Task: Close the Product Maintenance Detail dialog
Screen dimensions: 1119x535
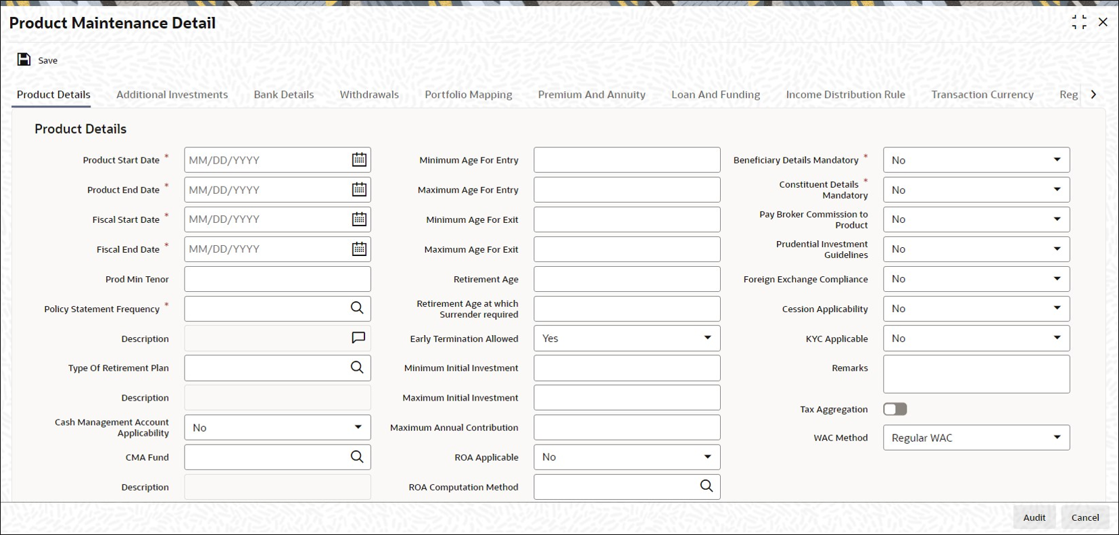Action: click(x=1103, y=22)
